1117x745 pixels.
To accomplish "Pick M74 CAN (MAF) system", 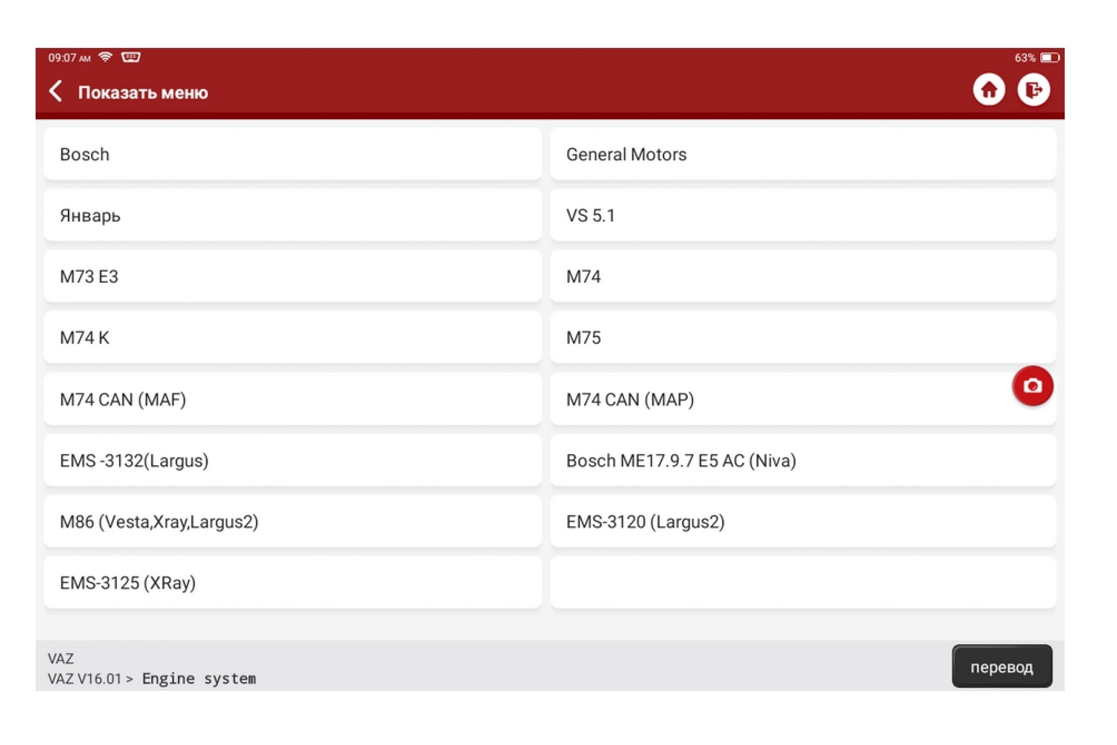I will point(293,400).
